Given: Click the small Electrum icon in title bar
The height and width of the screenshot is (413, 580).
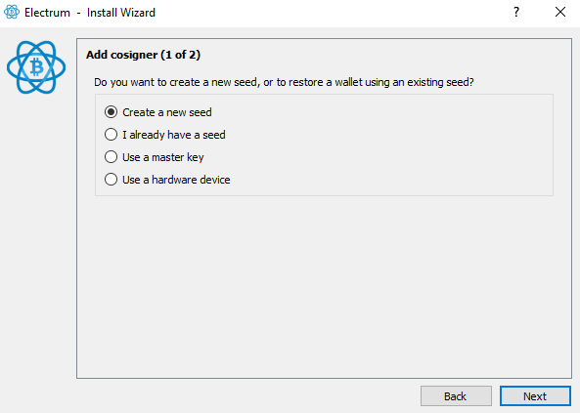Looking at the screenshot, I should point(12,12).
